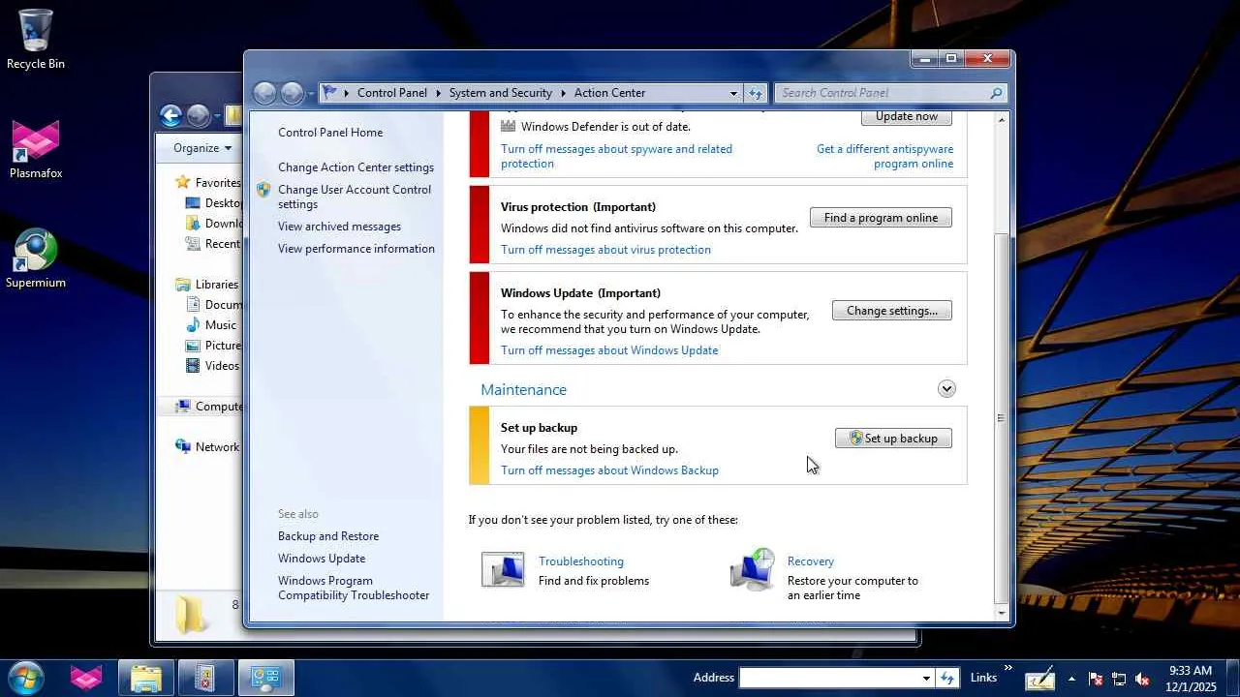Click the System and Security breadcrumb

[501, 93]
